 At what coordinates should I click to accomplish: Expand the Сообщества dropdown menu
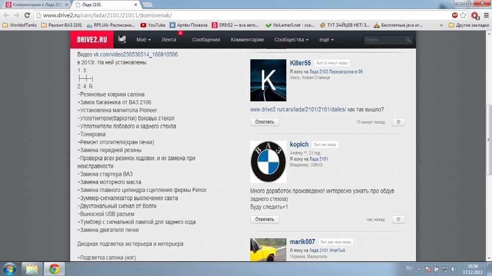coord(291,39)
